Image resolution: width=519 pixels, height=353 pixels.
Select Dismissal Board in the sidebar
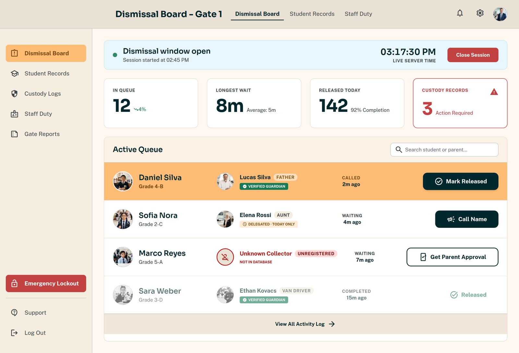click(46, 53)
